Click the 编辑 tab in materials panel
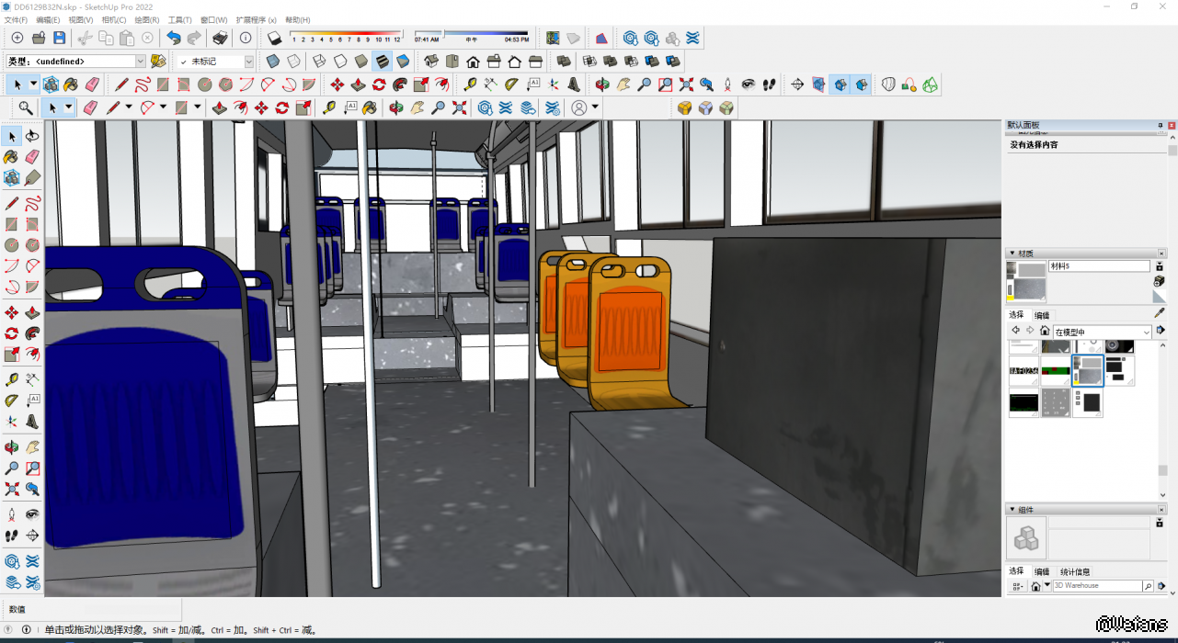 (x=1042, y=315)
